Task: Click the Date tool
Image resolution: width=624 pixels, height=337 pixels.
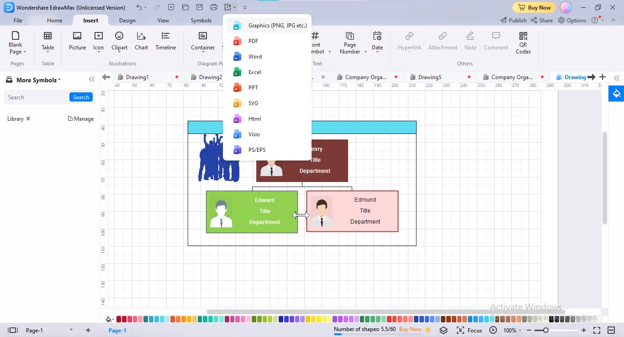Action: point(377,43)
